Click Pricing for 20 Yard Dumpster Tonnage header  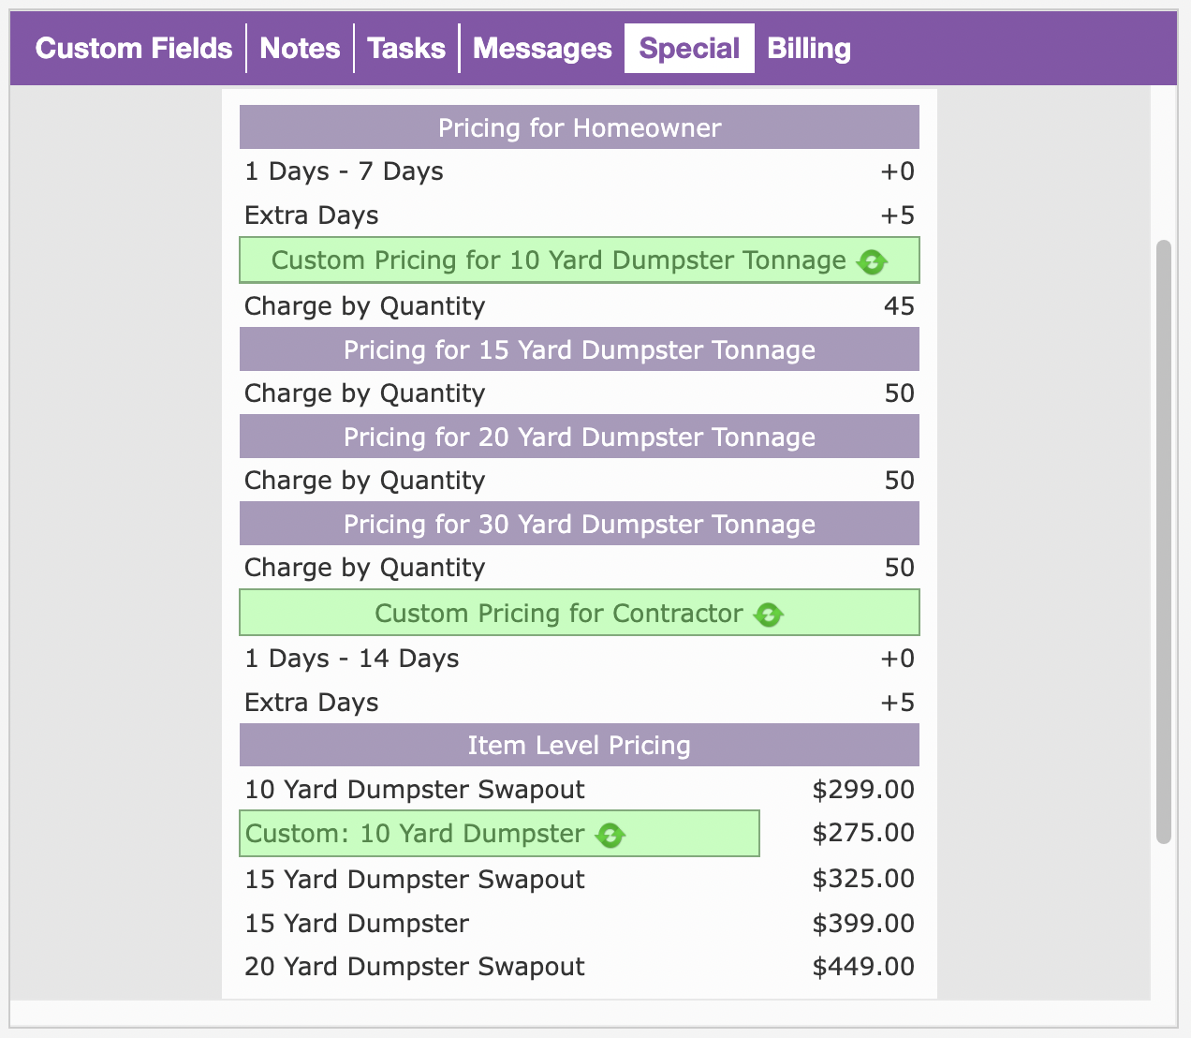579,437
